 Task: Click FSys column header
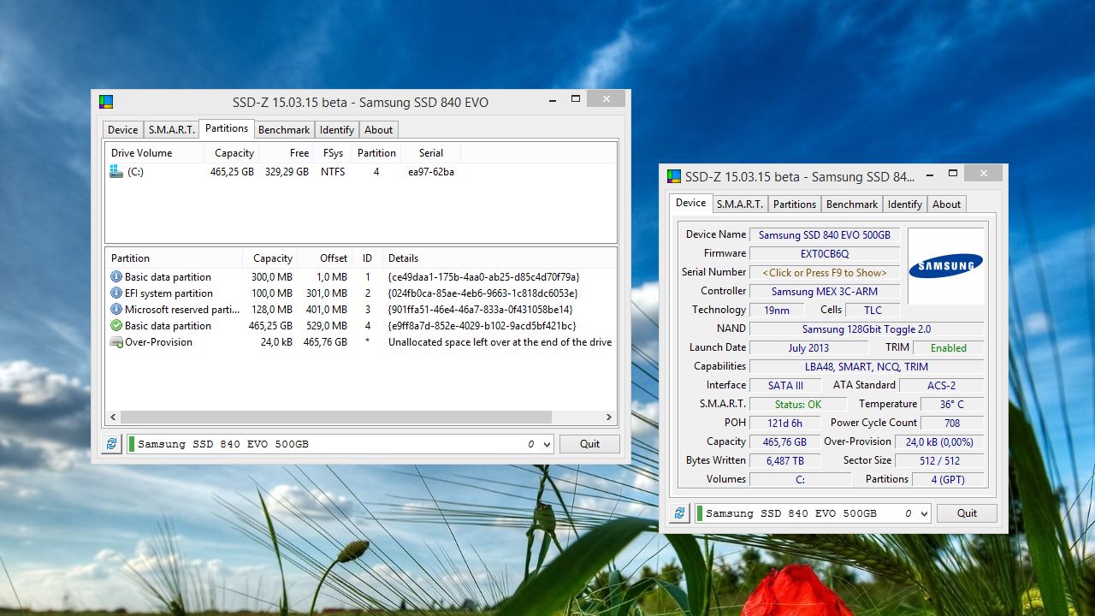(x=333, y=153)
